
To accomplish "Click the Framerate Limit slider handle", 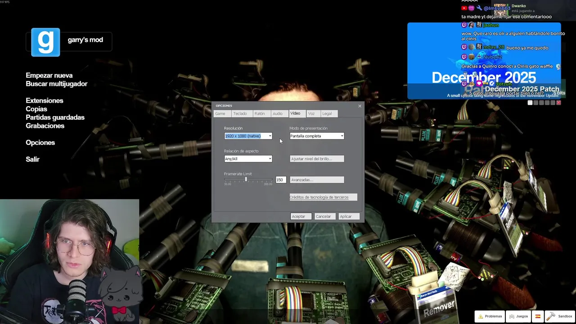I will pyautogui.click(x=246, y=180).
